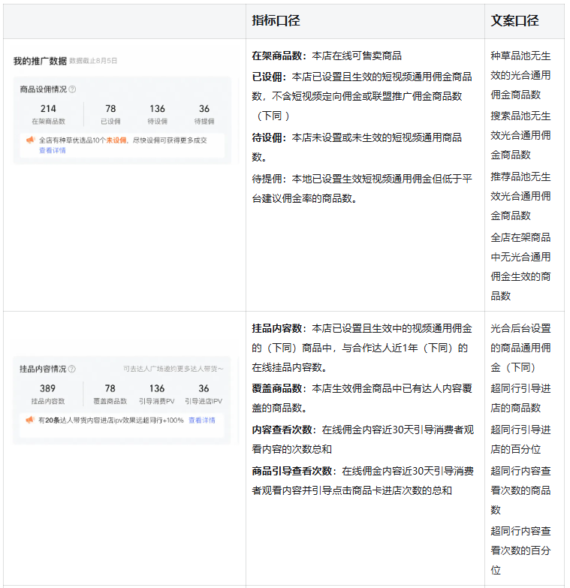The width and height of the screenshot is (570, 588).
Task: Click the 商品设佣情况 card thumbnail title
Action: [44, 89]
